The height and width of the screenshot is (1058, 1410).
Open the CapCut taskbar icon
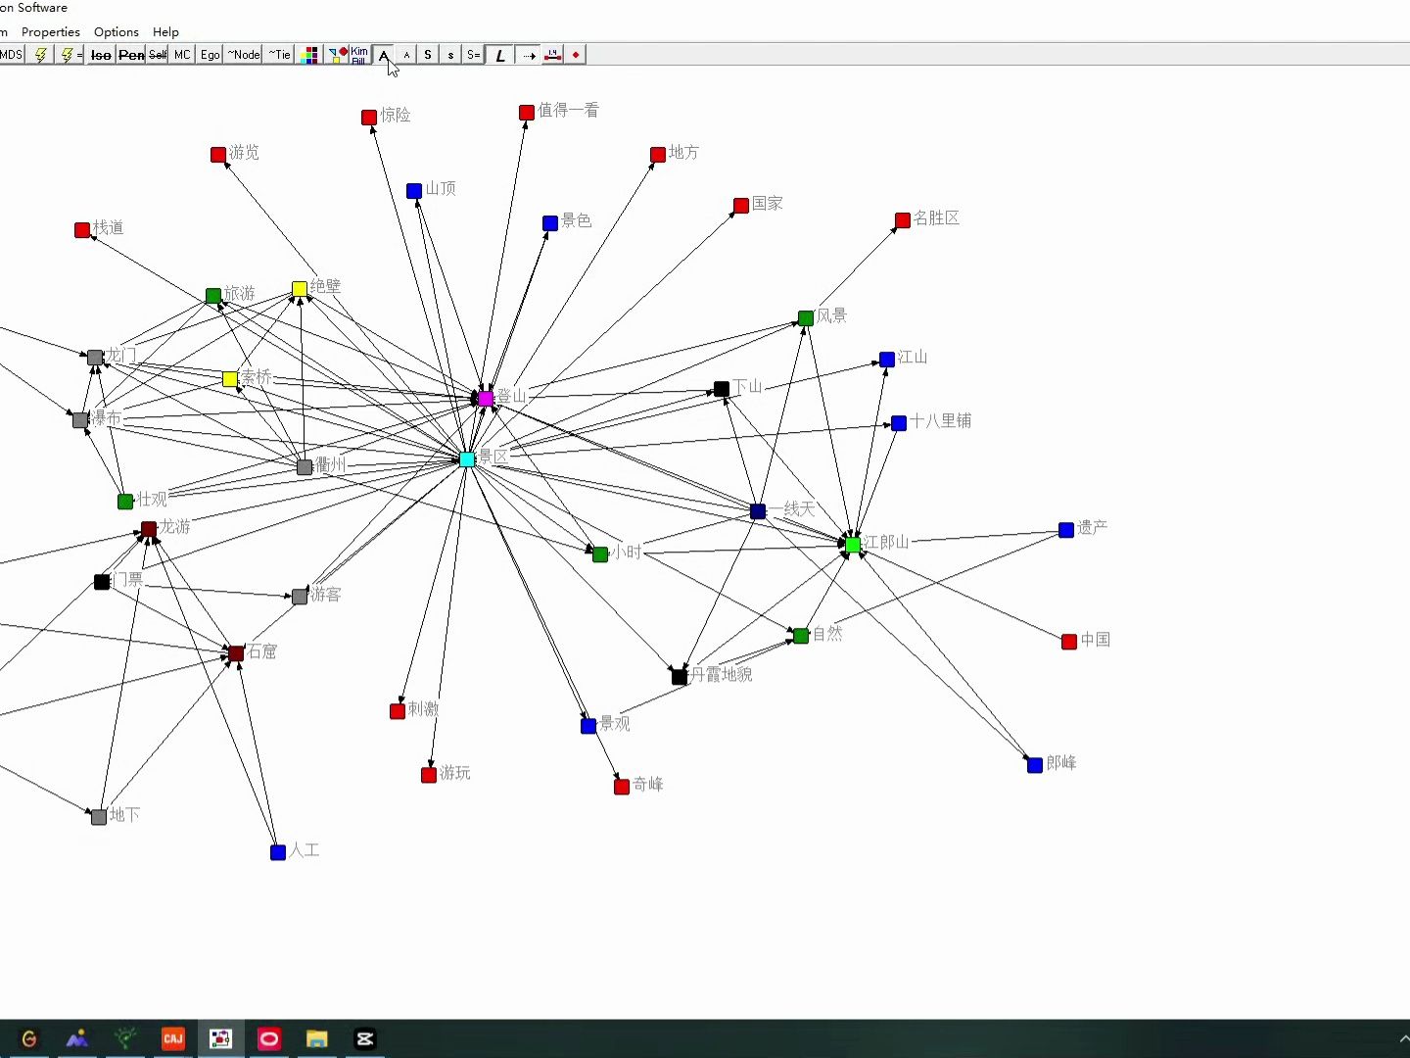(x=365, y=1038)
